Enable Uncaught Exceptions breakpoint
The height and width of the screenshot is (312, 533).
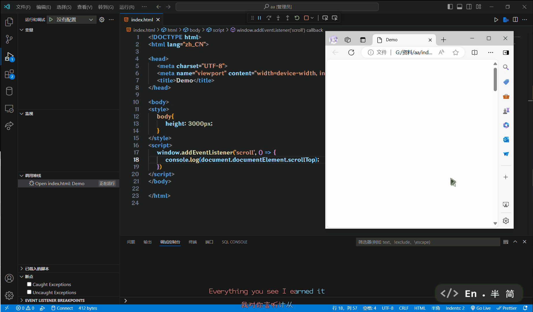(29, 292)
